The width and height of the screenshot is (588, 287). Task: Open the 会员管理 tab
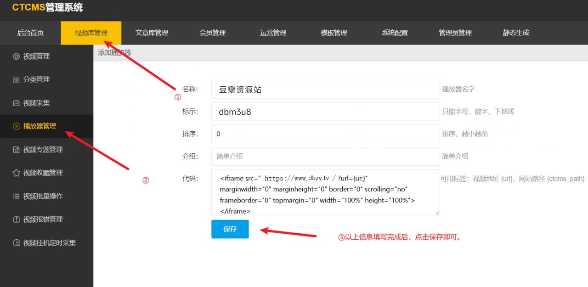tap(212, 33)
